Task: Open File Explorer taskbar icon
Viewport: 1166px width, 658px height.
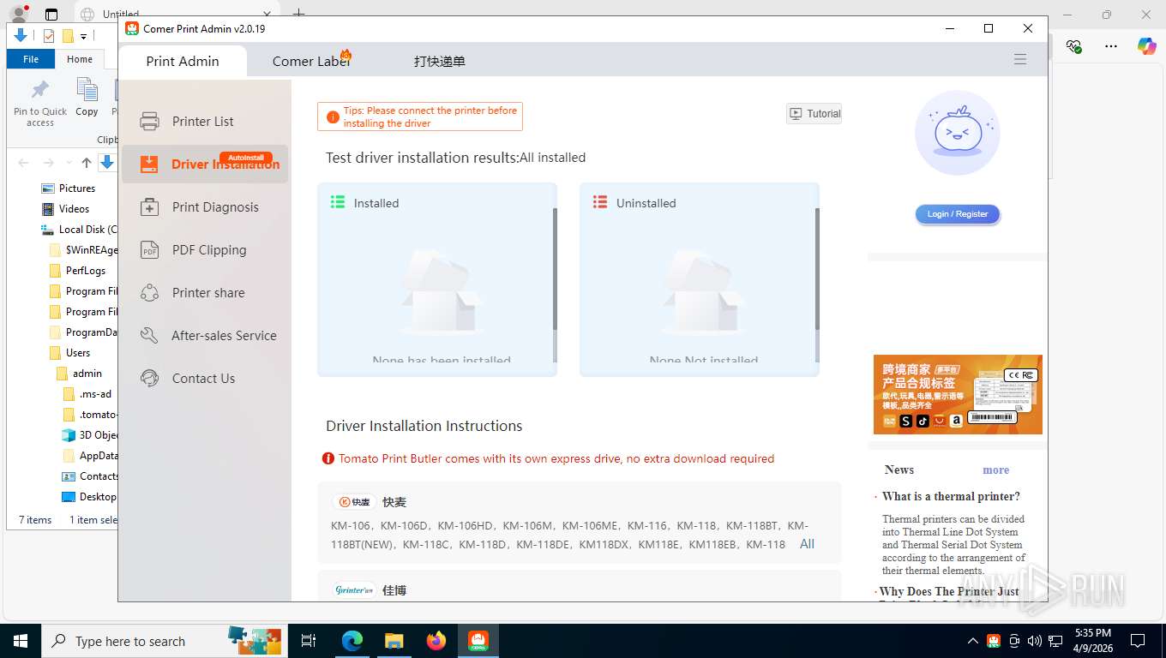Action: (x=394, y=641)
